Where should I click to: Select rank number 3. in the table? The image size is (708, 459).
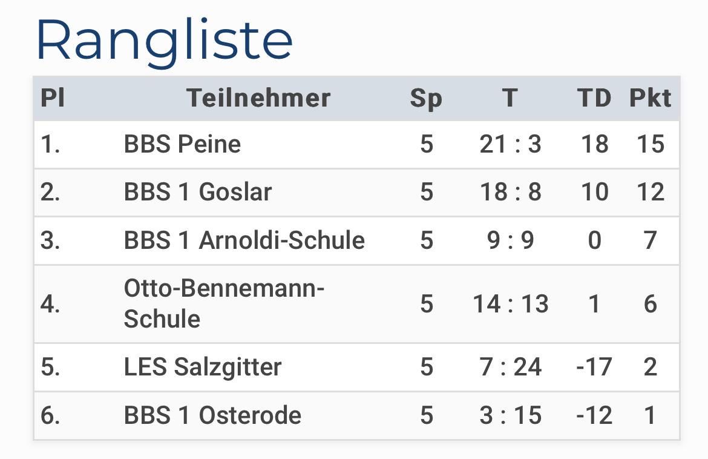[x=50, y=240]
